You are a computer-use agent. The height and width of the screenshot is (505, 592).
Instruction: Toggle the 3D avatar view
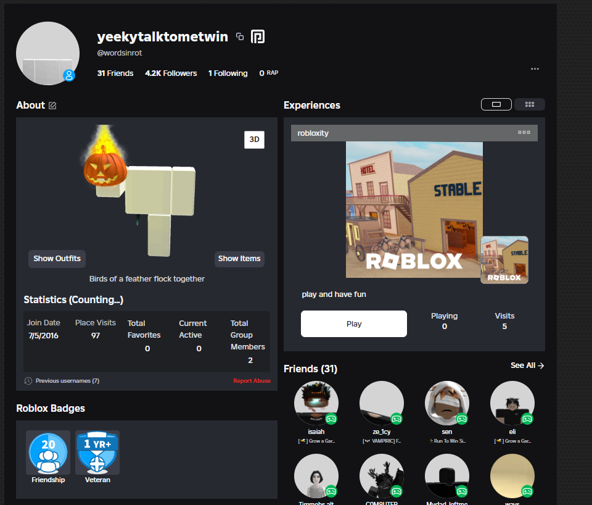[x=254, y=140]
